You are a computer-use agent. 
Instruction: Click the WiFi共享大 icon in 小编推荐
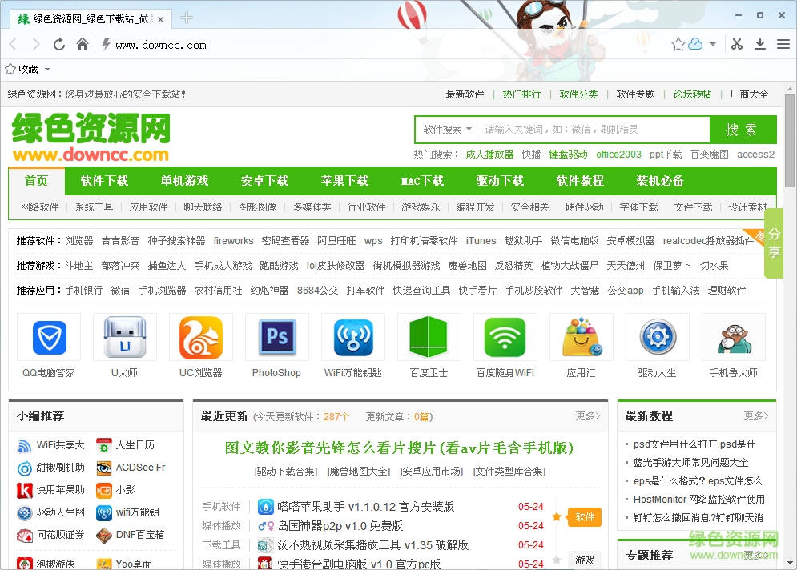24,446
